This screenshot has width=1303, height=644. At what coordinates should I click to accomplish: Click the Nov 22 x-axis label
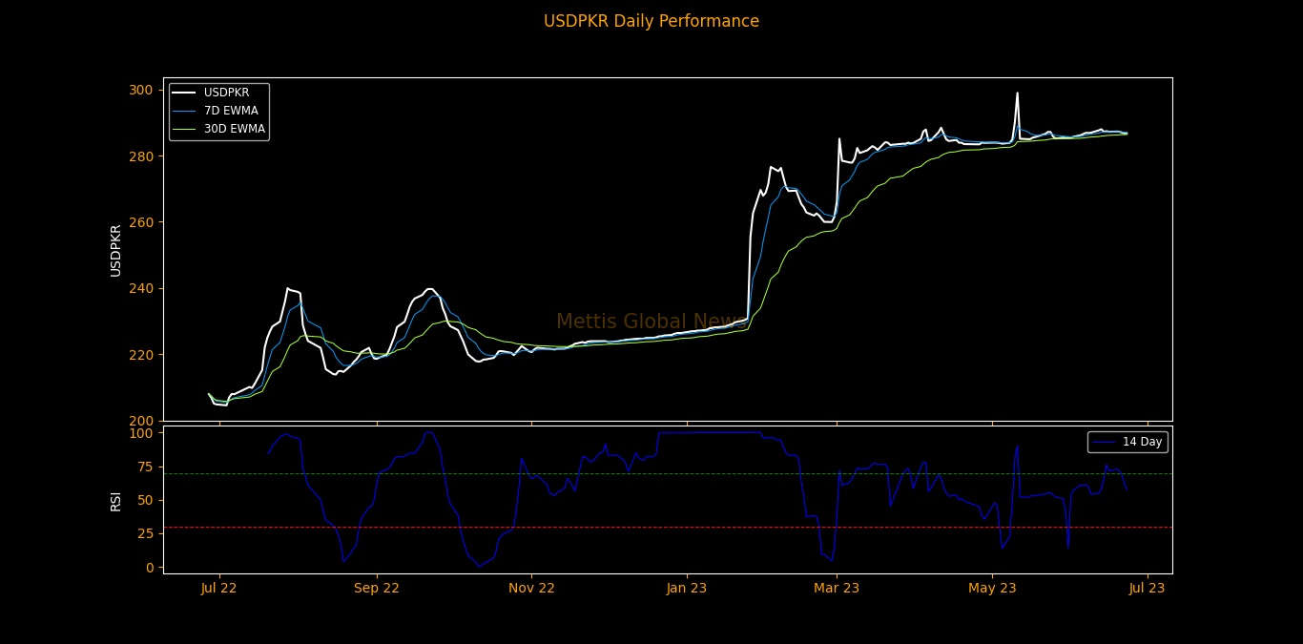pos(531,589)
